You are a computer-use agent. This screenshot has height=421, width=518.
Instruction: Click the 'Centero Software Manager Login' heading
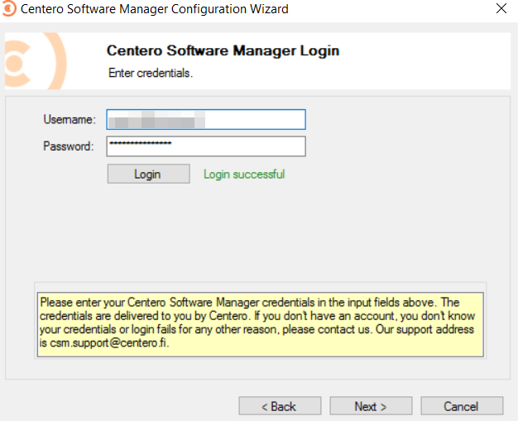pyautogui.click(x=223, y=50)
